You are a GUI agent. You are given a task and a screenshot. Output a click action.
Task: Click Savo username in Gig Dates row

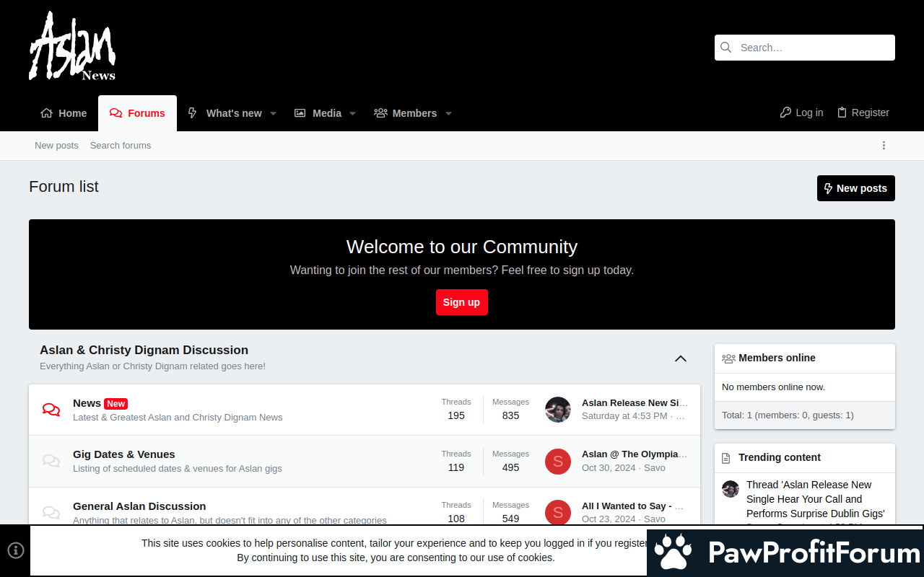655,468
